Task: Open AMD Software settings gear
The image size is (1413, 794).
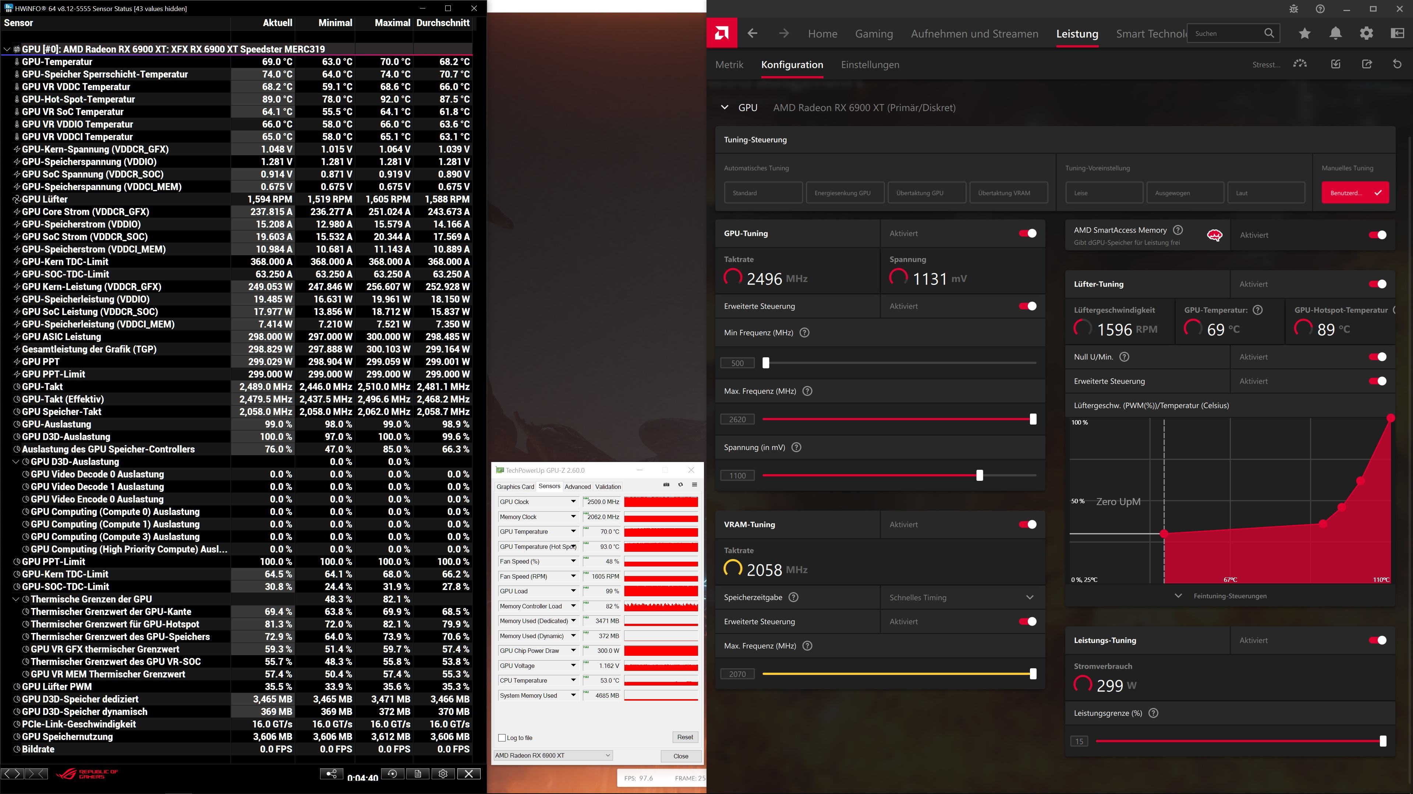Action: pyautogui.click(x=1366, y=33)
